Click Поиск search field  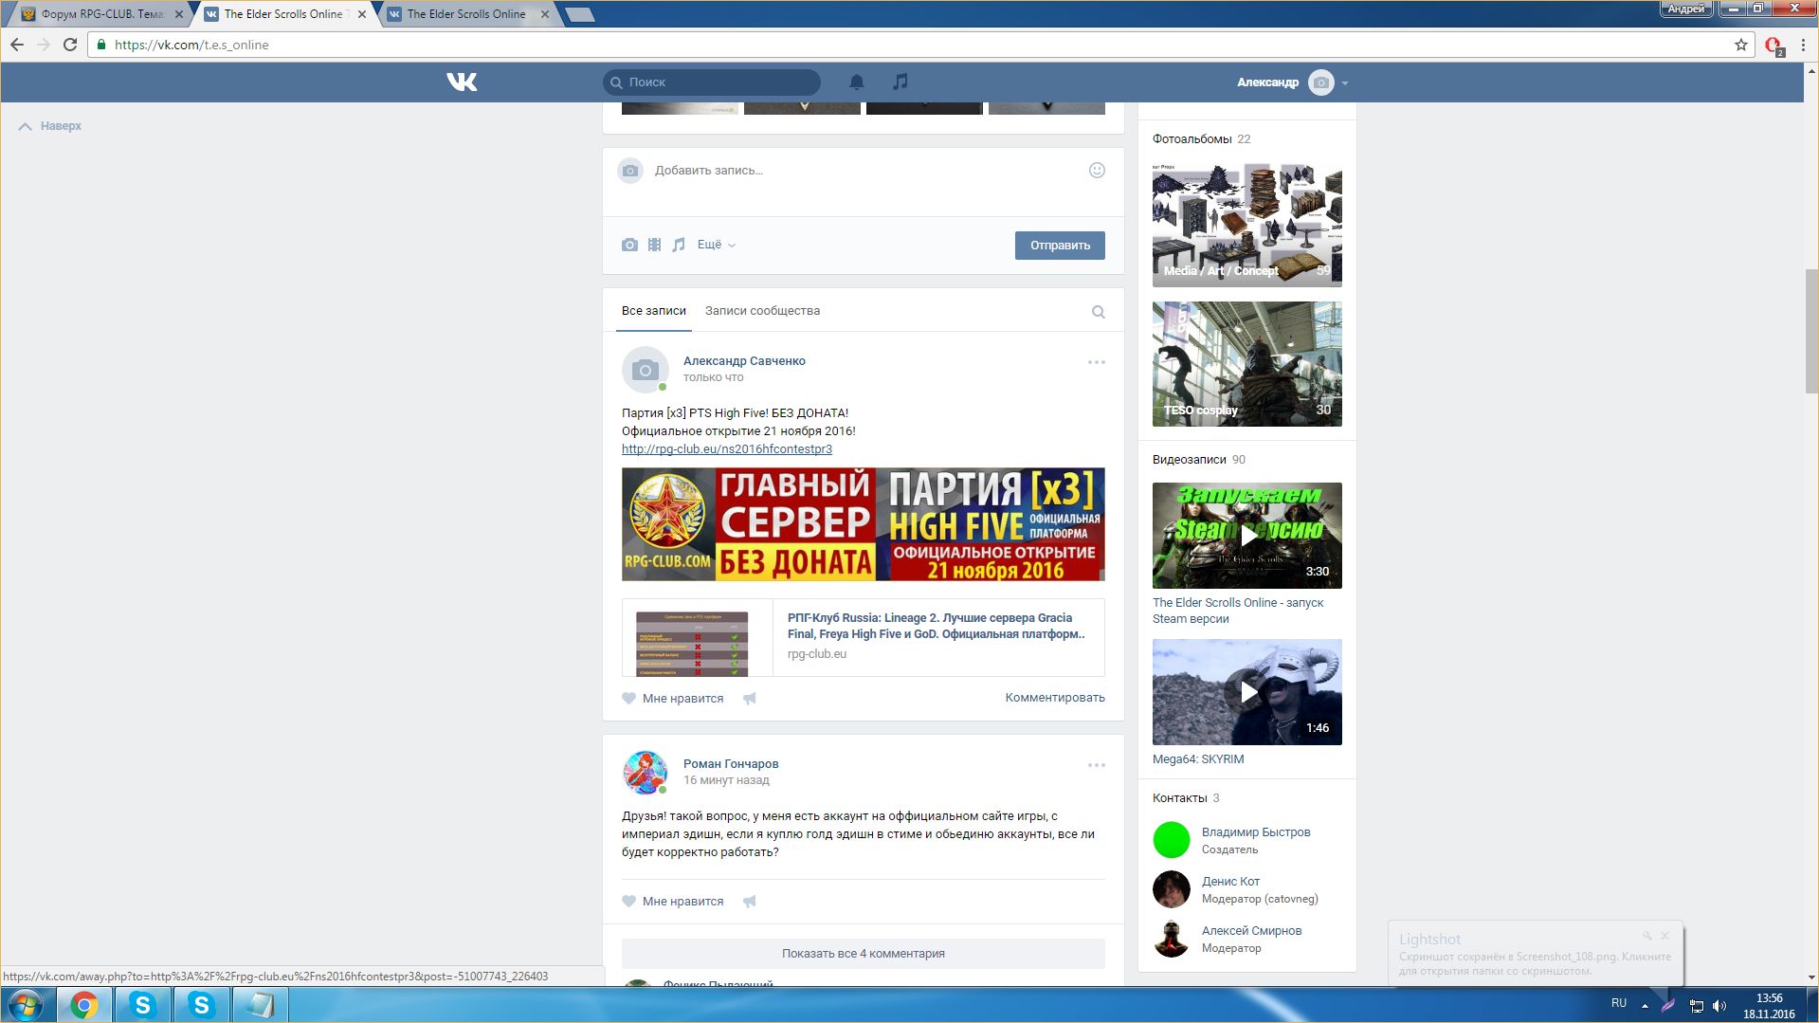tap(712, 82)
